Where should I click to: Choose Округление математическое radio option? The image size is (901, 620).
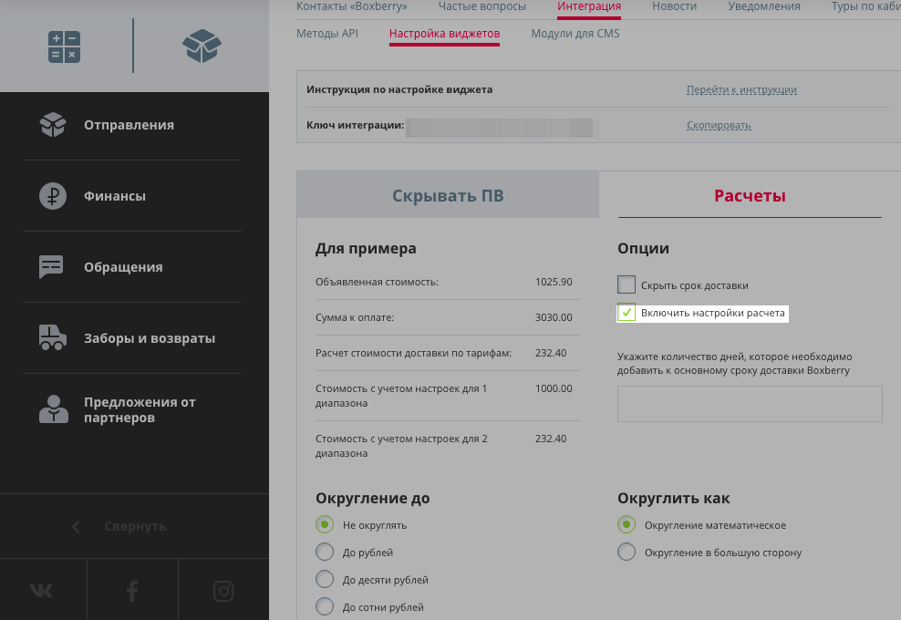pos(627,524)
